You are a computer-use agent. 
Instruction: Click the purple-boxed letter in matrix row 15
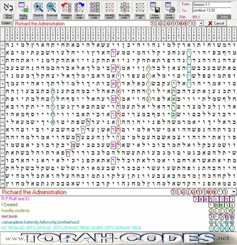pos(68,153)
